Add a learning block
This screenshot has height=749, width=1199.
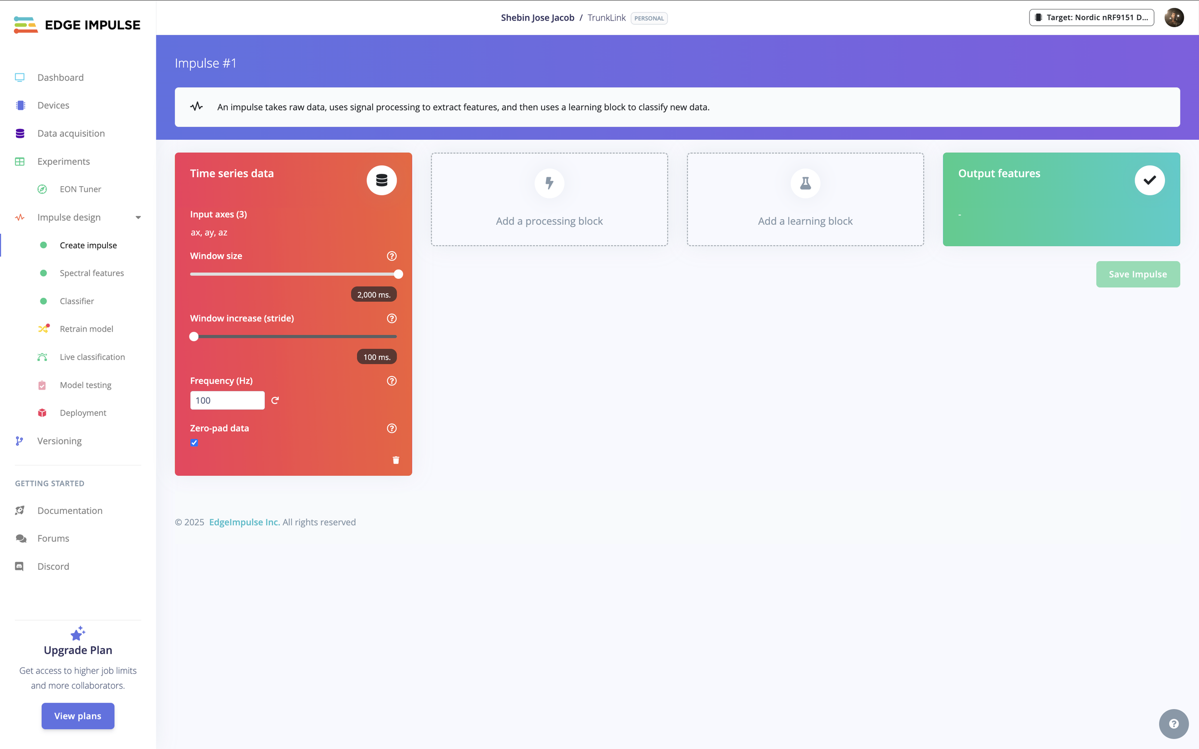(805, 199)
